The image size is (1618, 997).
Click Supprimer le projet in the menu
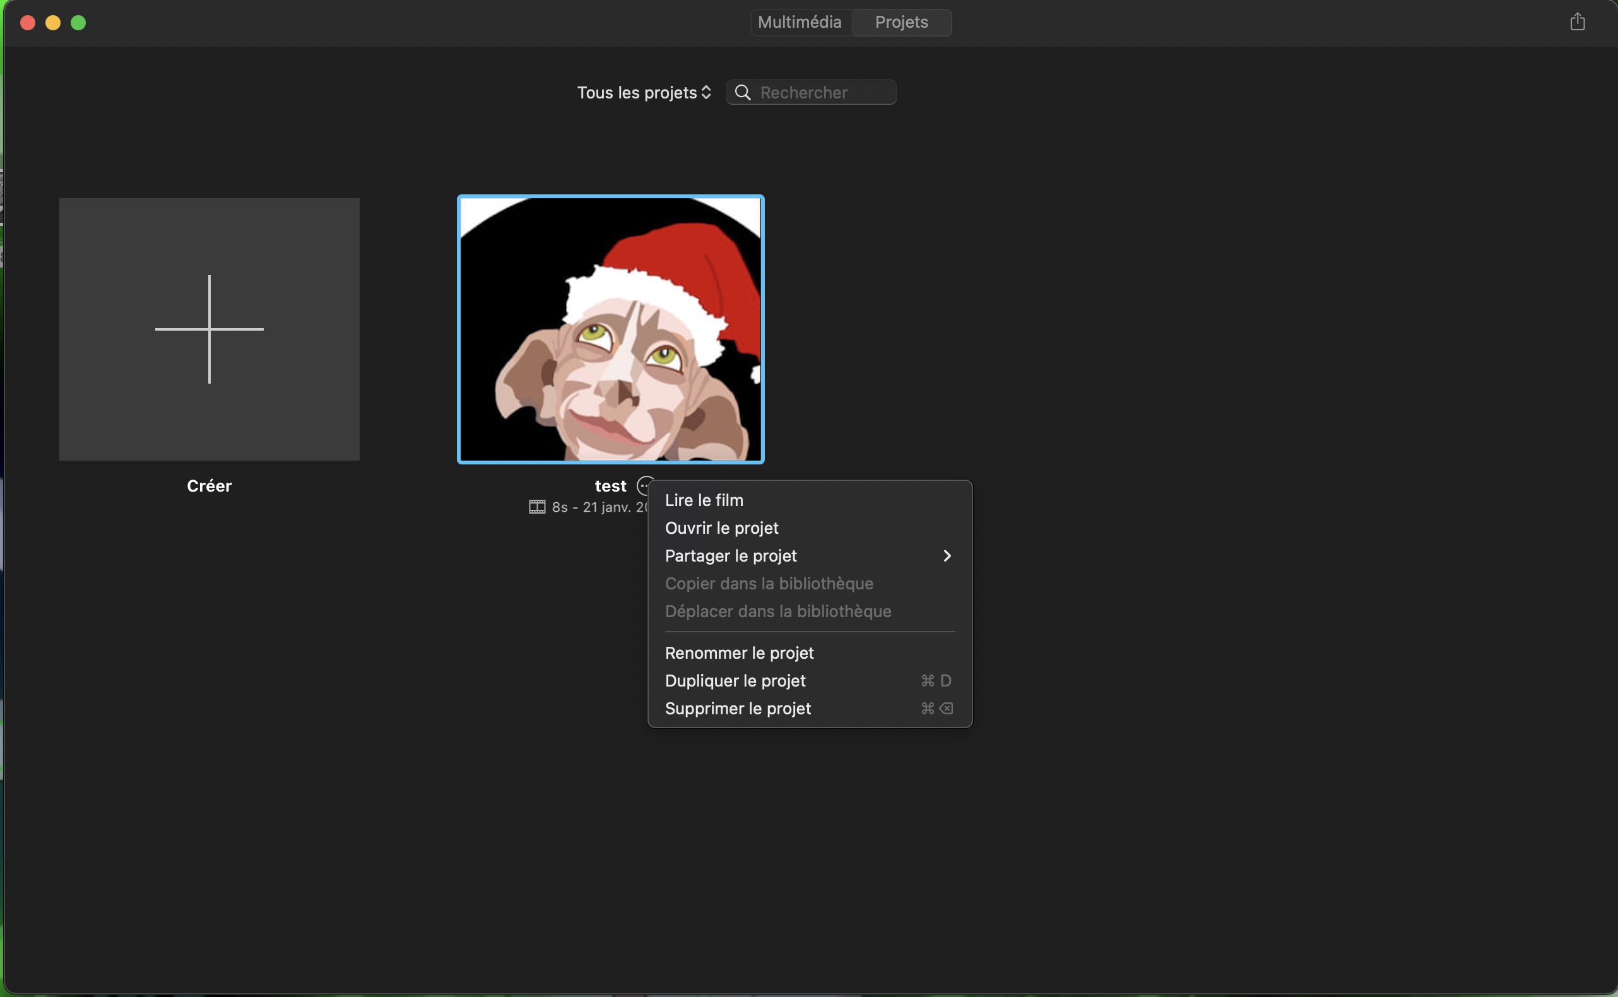[x=737, y=708]
